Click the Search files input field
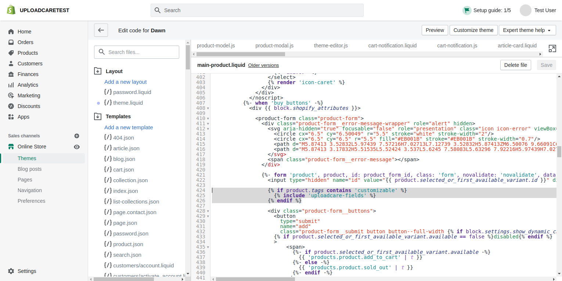Image resolution: width=562 pixels, height=281 pixels. click(137, 52)
